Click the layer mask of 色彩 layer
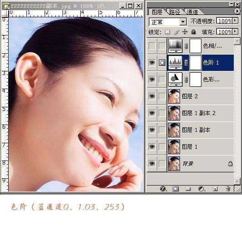 click(x=196, y=80)
